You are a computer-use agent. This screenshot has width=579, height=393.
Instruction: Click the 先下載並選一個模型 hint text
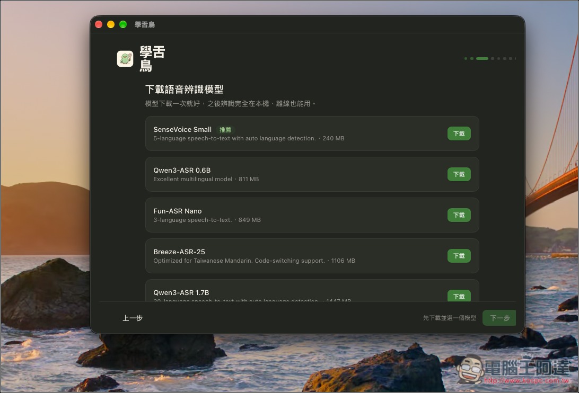point(450,318)
